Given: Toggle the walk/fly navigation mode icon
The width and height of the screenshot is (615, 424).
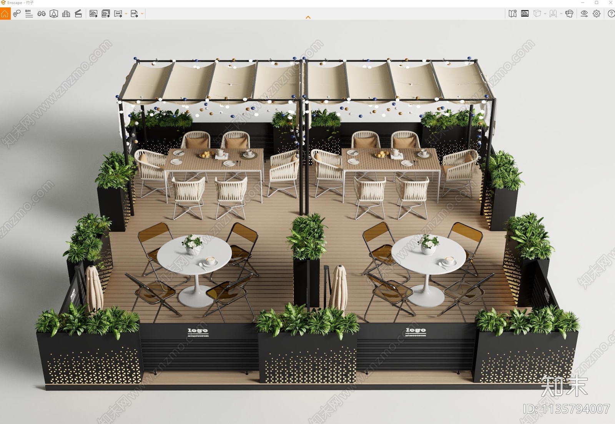Looking at the screenshot, I should click(553, 14).
